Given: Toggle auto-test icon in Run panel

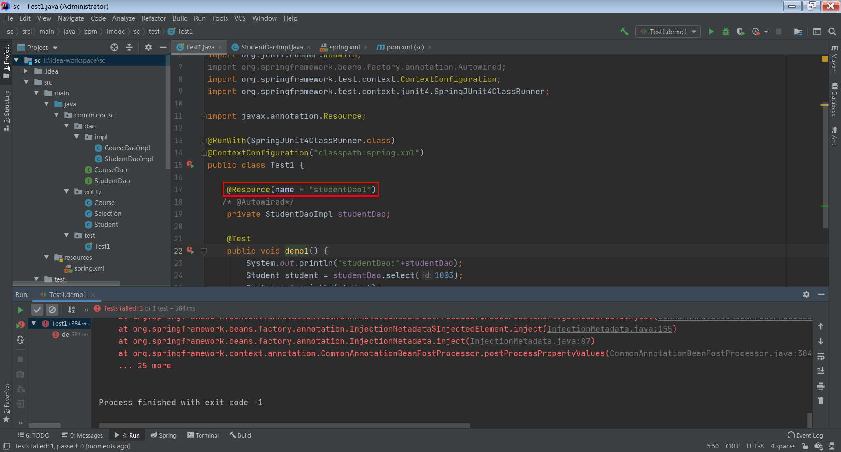Looking at the screenshot, I should (20, 340).
